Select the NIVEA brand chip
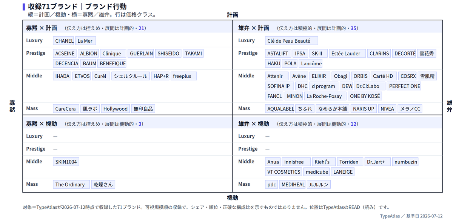The width and height of the screenshot is (453, 222). [387, 109]
